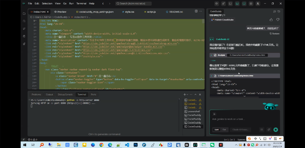The width and height of the screenshot is (305, 148).
Task: Expand the code block chevron in chat
Action: [x=245, y=96]
